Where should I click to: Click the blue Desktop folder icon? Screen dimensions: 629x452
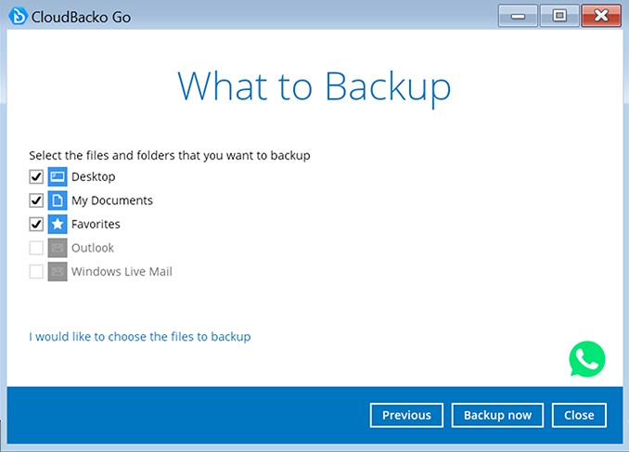58,176
